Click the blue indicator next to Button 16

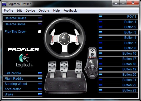[x=100, y=53]
